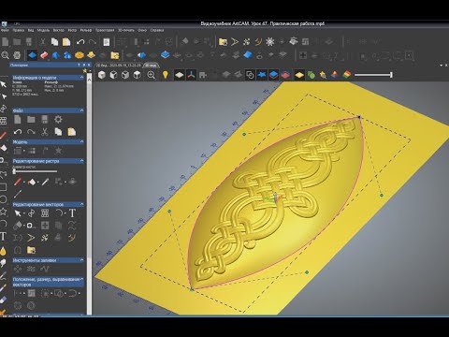Toggle the overlapping squares icon in 3D toolbar
Viewport: 449px width, 337px height.
tap(250, 75)
